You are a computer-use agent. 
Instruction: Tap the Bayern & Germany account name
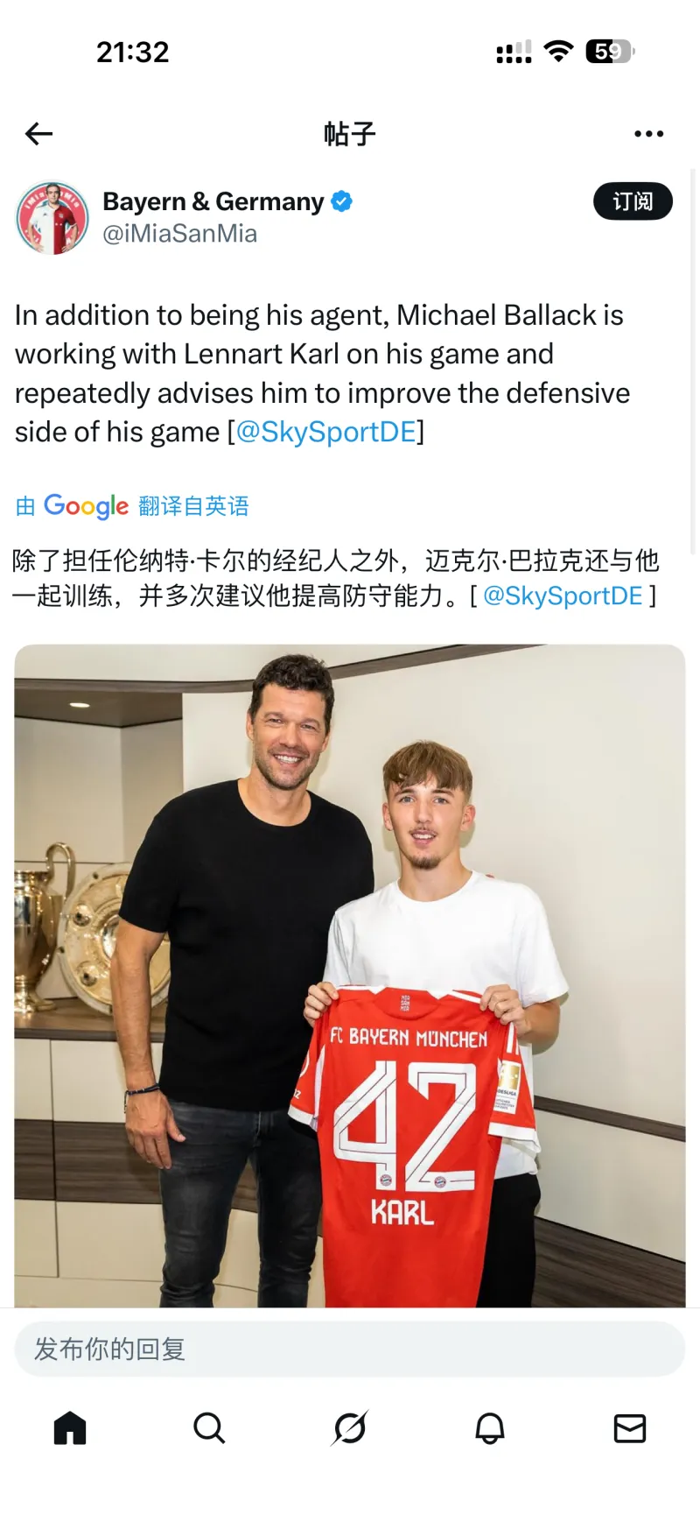[213, 201]
